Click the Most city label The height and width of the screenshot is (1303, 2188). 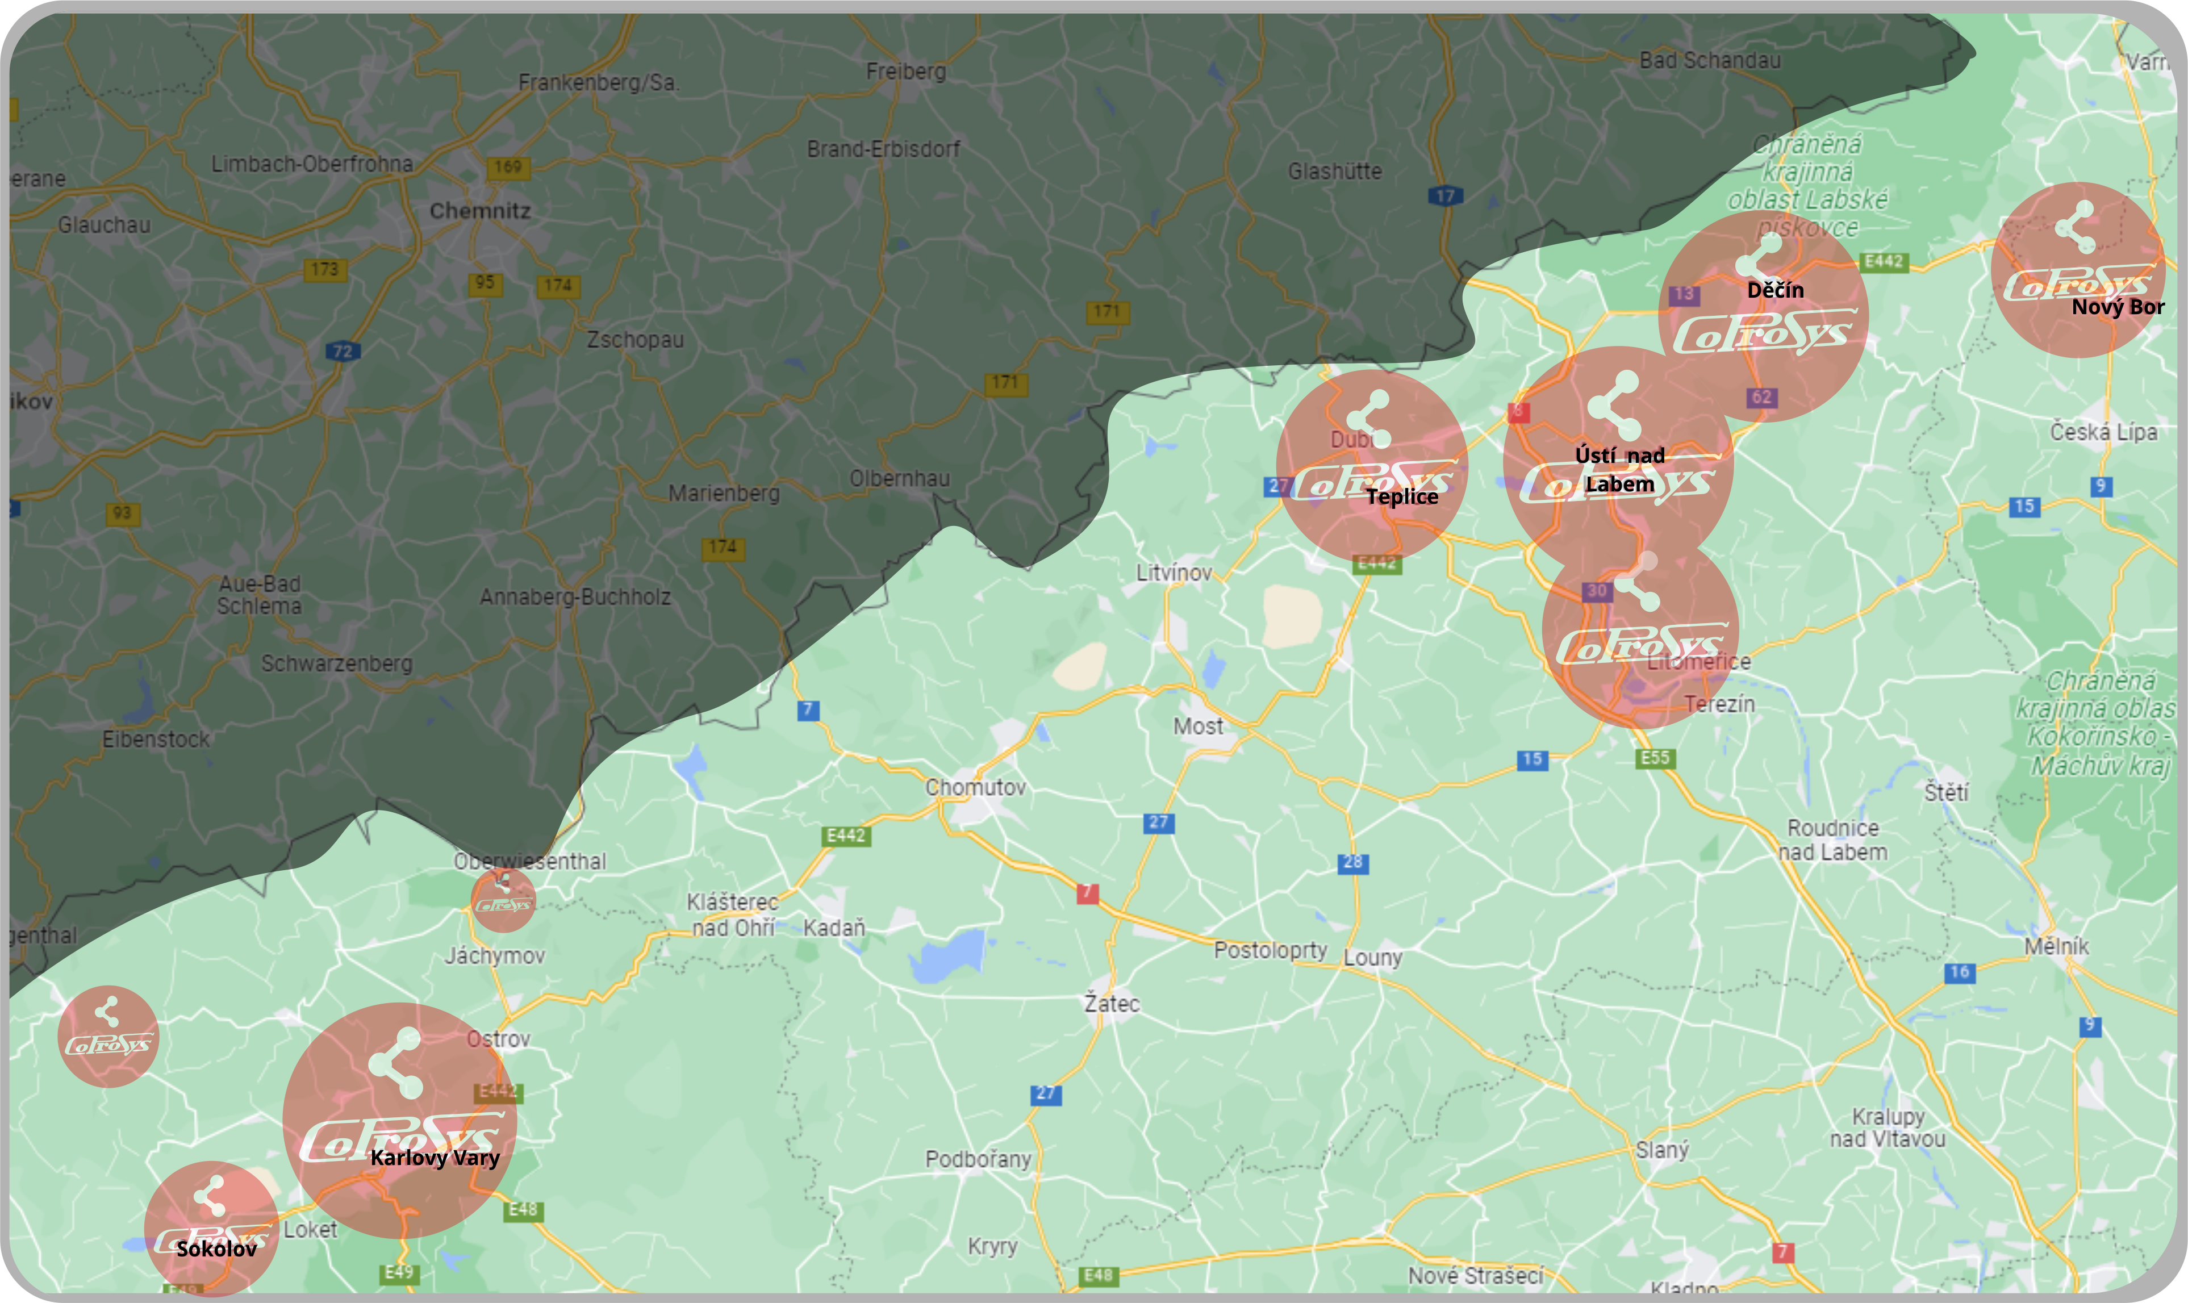coord(1199,726)
